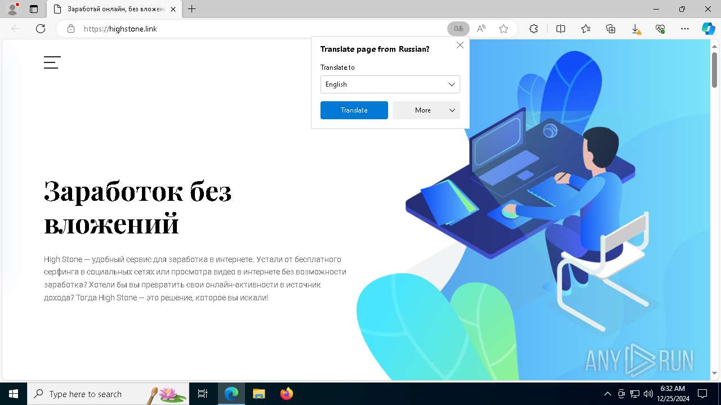
Task: Open Task View on the taskbar
Action: coord(203,394)
